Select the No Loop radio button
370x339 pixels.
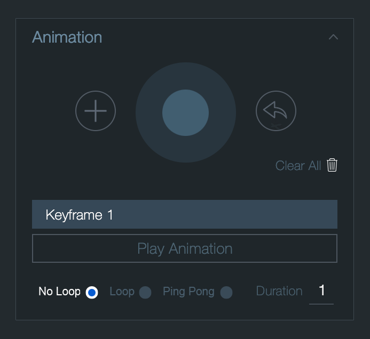tap(92, 292)
